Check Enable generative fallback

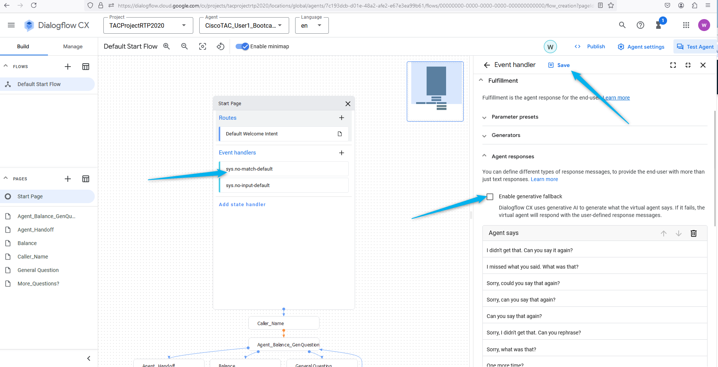[x=490, y=197]
